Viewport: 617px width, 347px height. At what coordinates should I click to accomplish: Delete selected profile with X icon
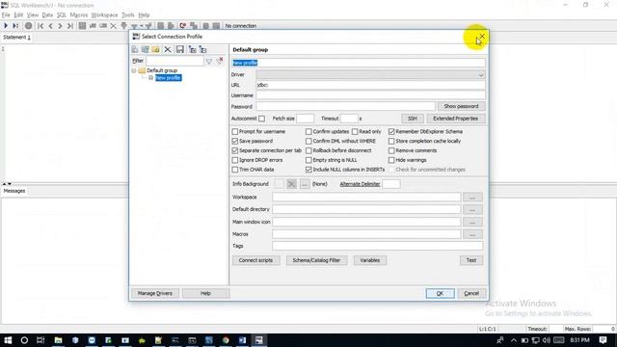pos(168,49)
